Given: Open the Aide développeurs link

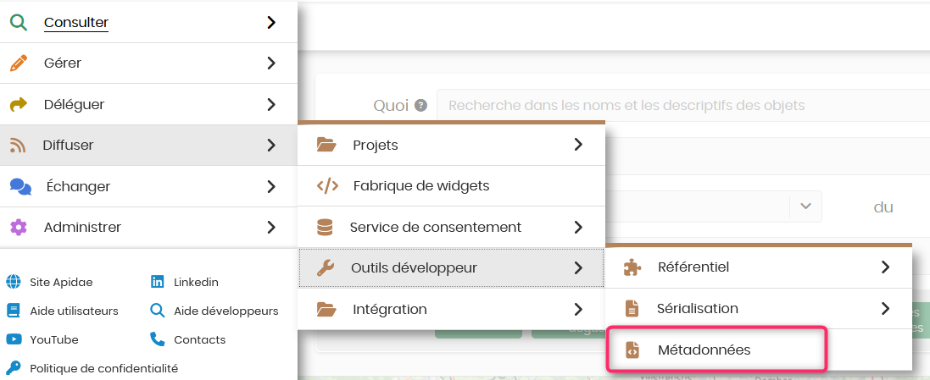Looking at the screenshot, I should click(x=226, y=311).
